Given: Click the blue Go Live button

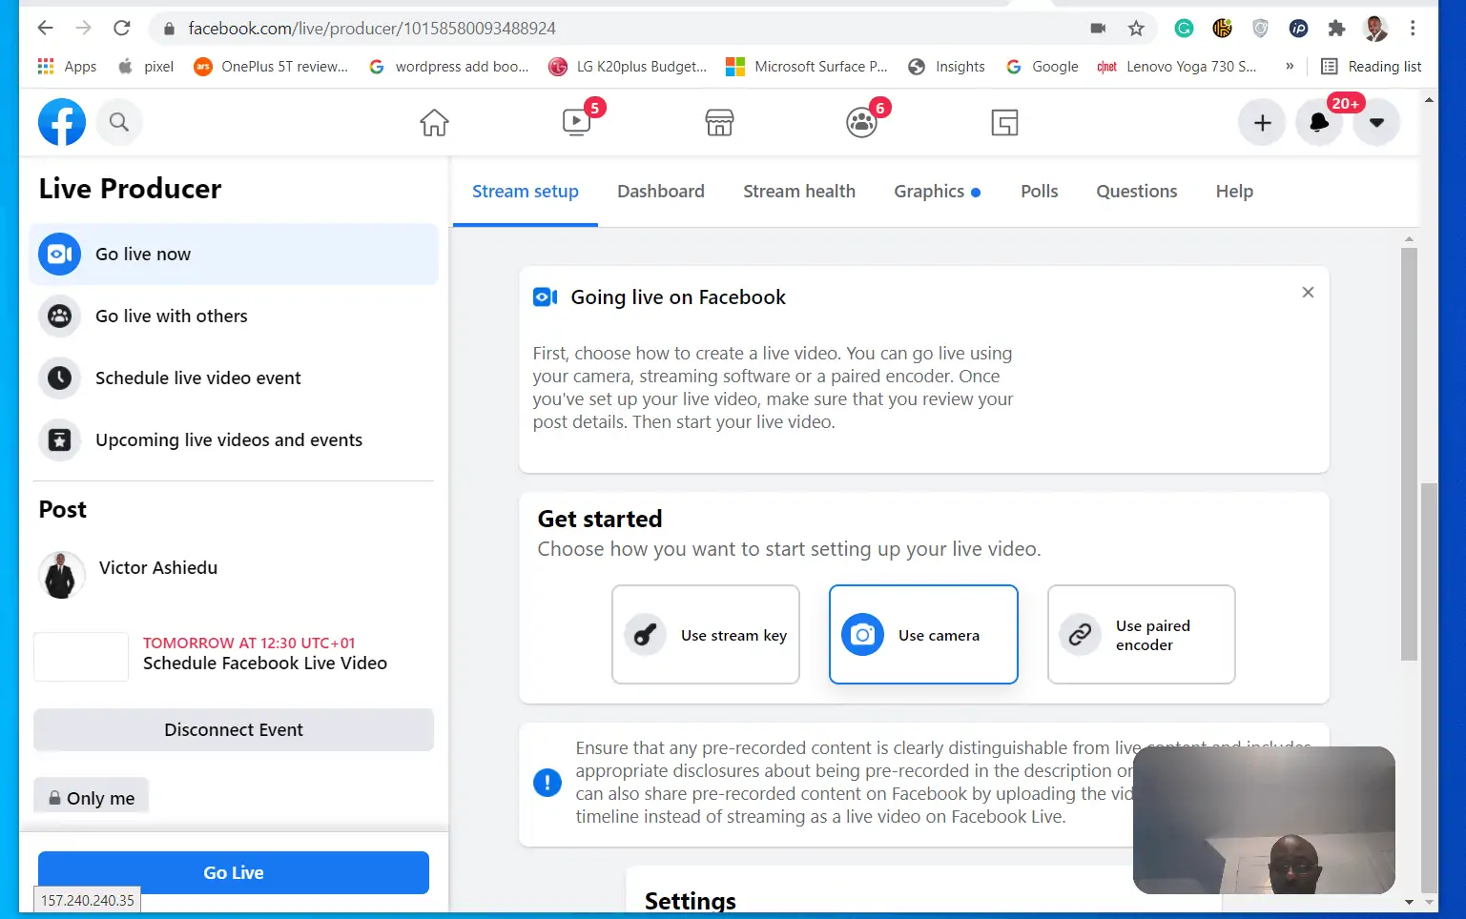Looking at the screenshot, I should pos(234,872).
